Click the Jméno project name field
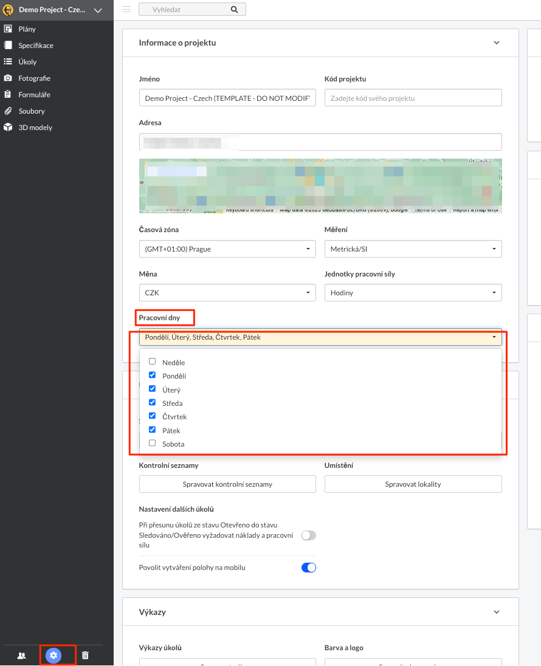541x666 pixels. [x=227, y=98]
